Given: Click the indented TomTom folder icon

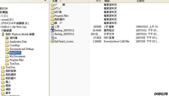Looking at the screenshot, I should coord(7,64).
